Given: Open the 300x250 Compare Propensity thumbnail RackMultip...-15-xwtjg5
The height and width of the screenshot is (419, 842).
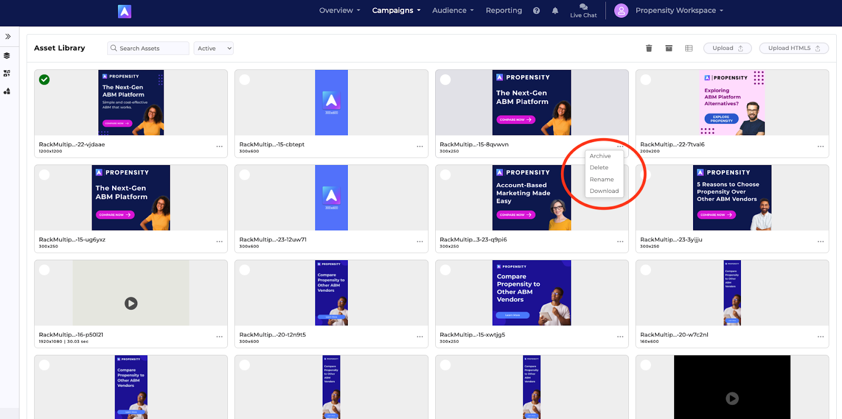Looking at the screenshot, I should click(532, 293).
